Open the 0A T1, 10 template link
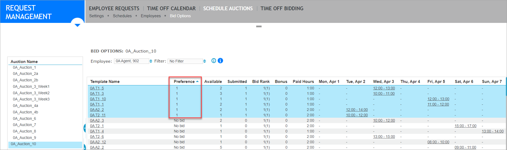Viewport: 507px width, 150px height. 98,99
